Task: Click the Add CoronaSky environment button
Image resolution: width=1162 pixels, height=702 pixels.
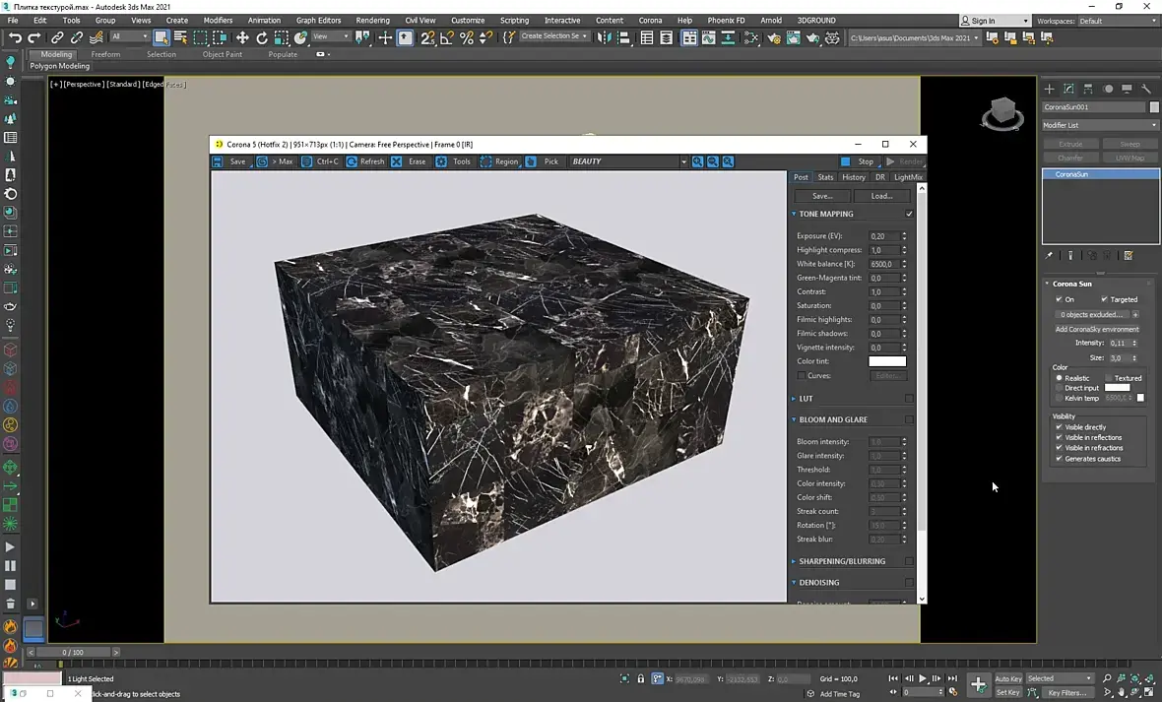Action: pyautogui.click(x=1097, y=329)
